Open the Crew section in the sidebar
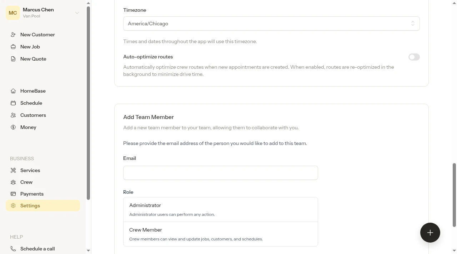 click(26, 182)
